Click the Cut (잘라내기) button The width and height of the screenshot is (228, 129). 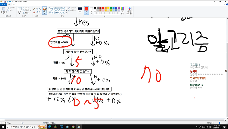[11, 8]
